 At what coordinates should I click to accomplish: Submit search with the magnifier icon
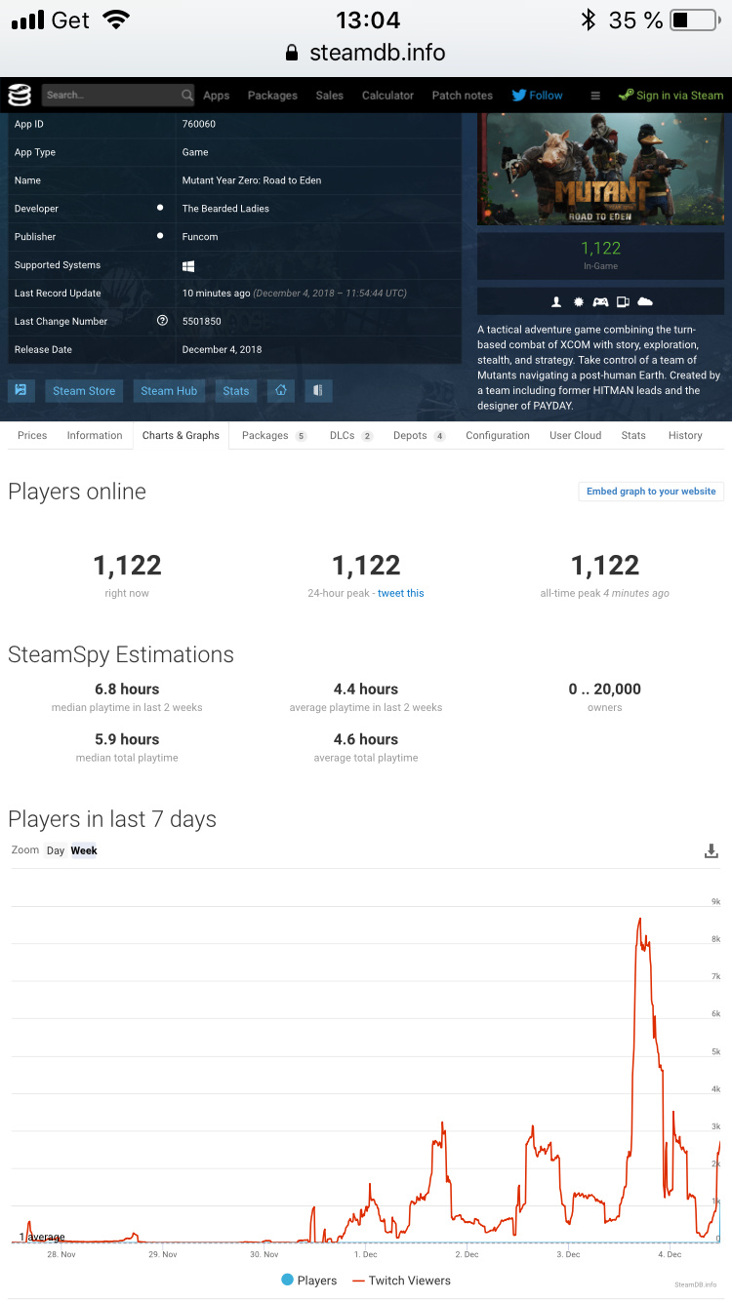(x=187, y=95)
